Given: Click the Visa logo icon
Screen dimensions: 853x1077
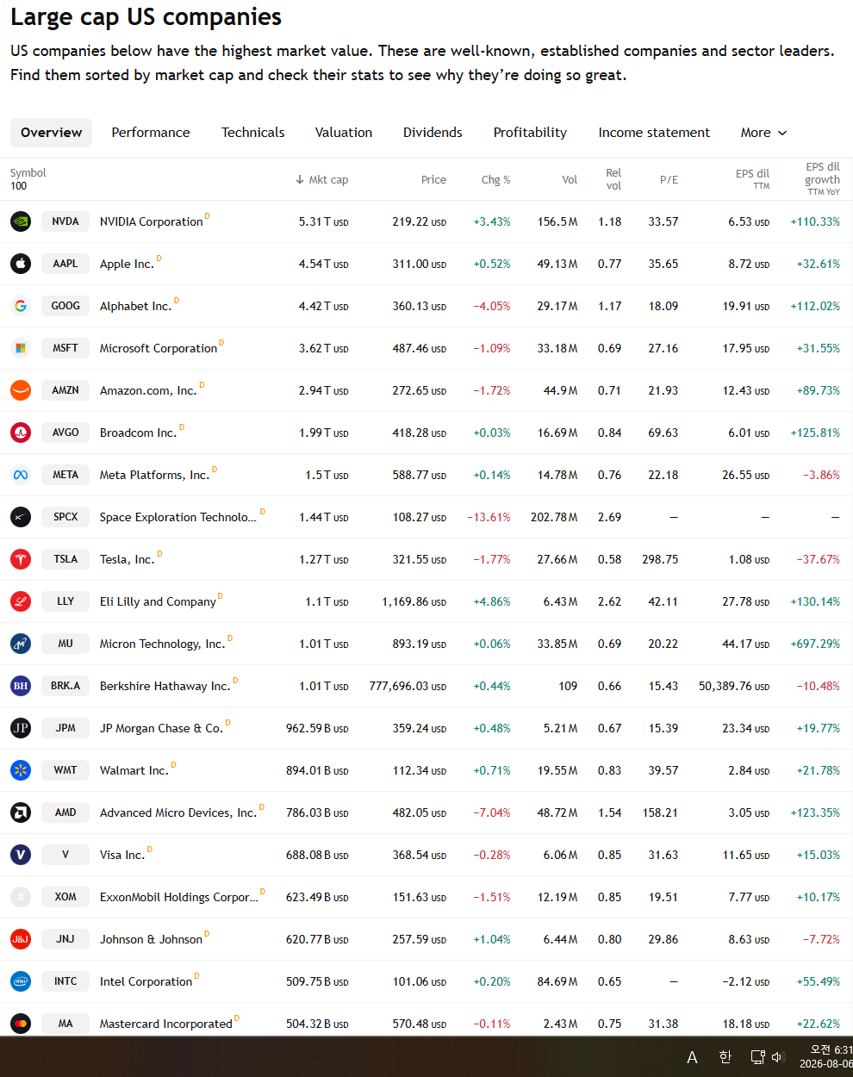Looking at the screenshot, I should coord(21,855).
